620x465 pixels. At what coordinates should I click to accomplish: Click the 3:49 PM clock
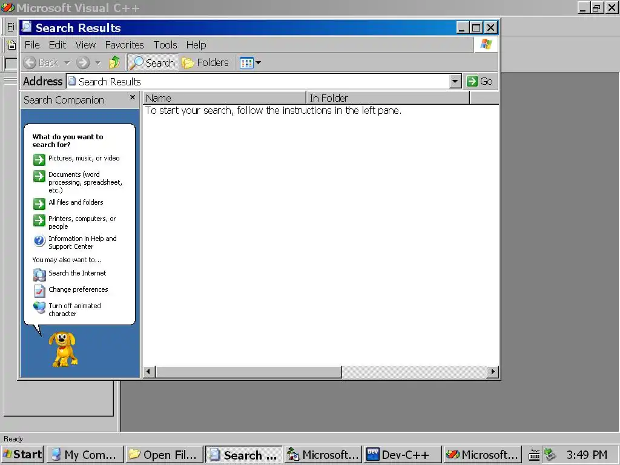(x=587, y=455)
